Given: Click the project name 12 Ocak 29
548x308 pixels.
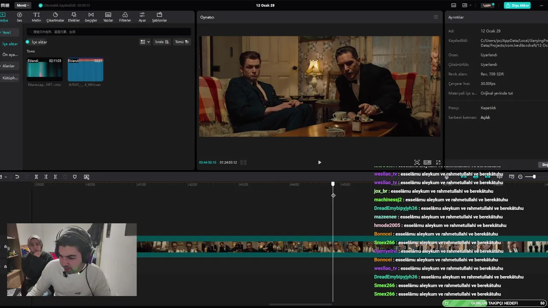Looking at the screenshot, I should (265, 6).
